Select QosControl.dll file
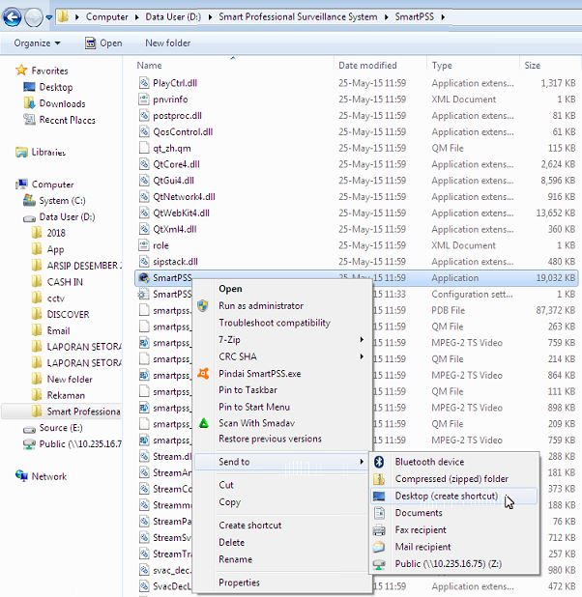The image size is (582, 597). 183,132
